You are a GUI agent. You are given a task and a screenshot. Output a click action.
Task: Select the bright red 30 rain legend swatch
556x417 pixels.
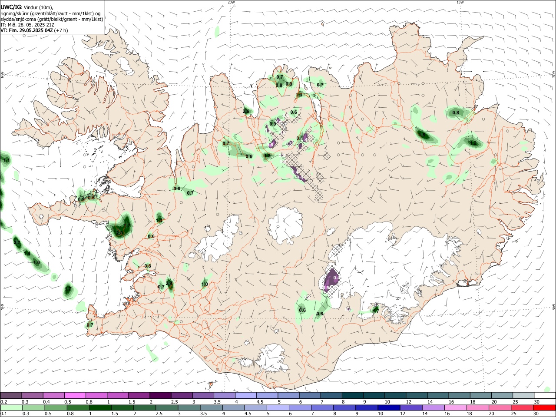(x=544, y=408)
